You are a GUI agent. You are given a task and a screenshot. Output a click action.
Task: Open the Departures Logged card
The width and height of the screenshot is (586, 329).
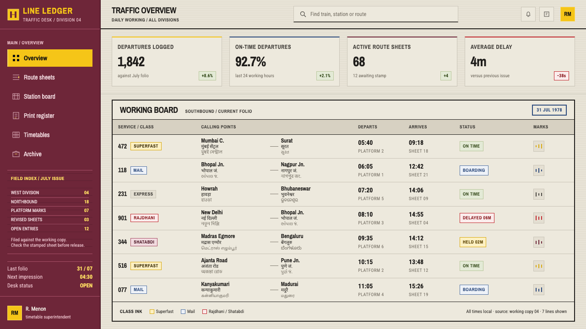tap(167, 61)
